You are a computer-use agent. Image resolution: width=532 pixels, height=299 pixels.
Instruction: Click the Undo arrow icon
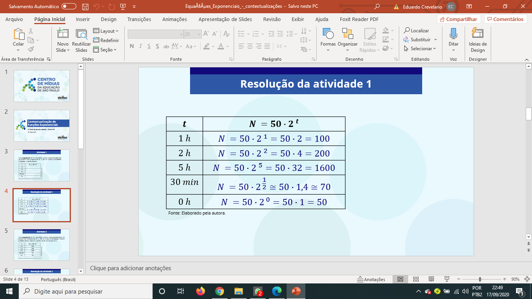click(97, 7)
